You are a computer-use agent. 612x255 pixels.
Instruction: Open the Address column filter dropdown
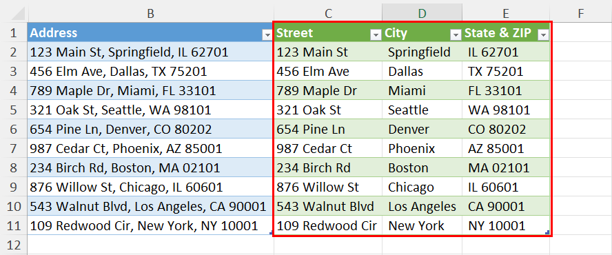267,34
